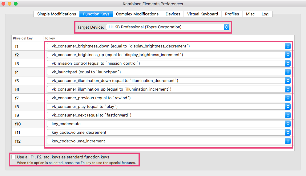Click the Physical key column header
This screenshot has height=176, width=306.
click(x=23, y=38)
